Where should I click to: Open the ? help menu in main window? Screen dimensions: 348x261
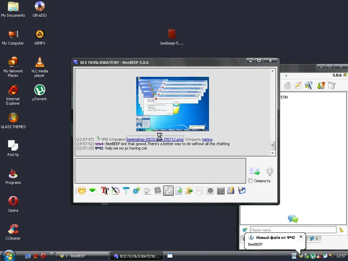point(286,76)
